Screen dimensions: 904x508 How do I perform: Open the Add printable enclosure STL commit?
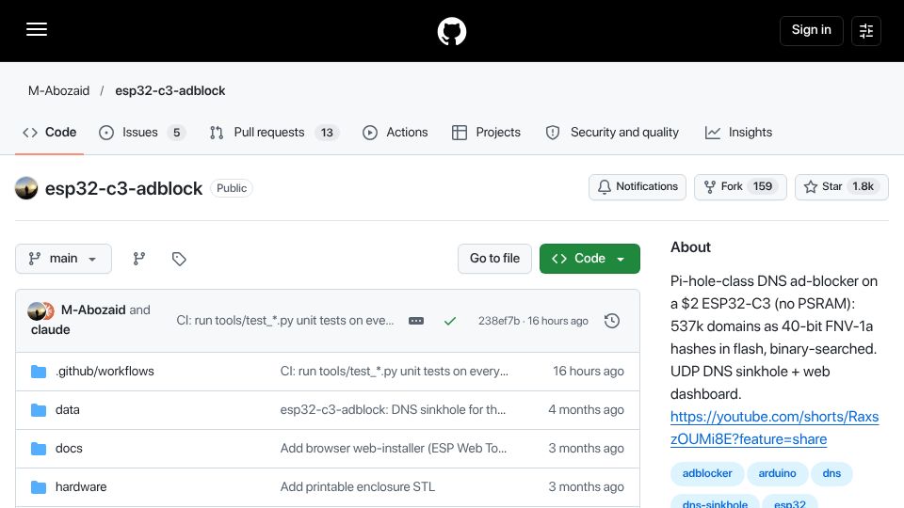(x=358, y=487)
